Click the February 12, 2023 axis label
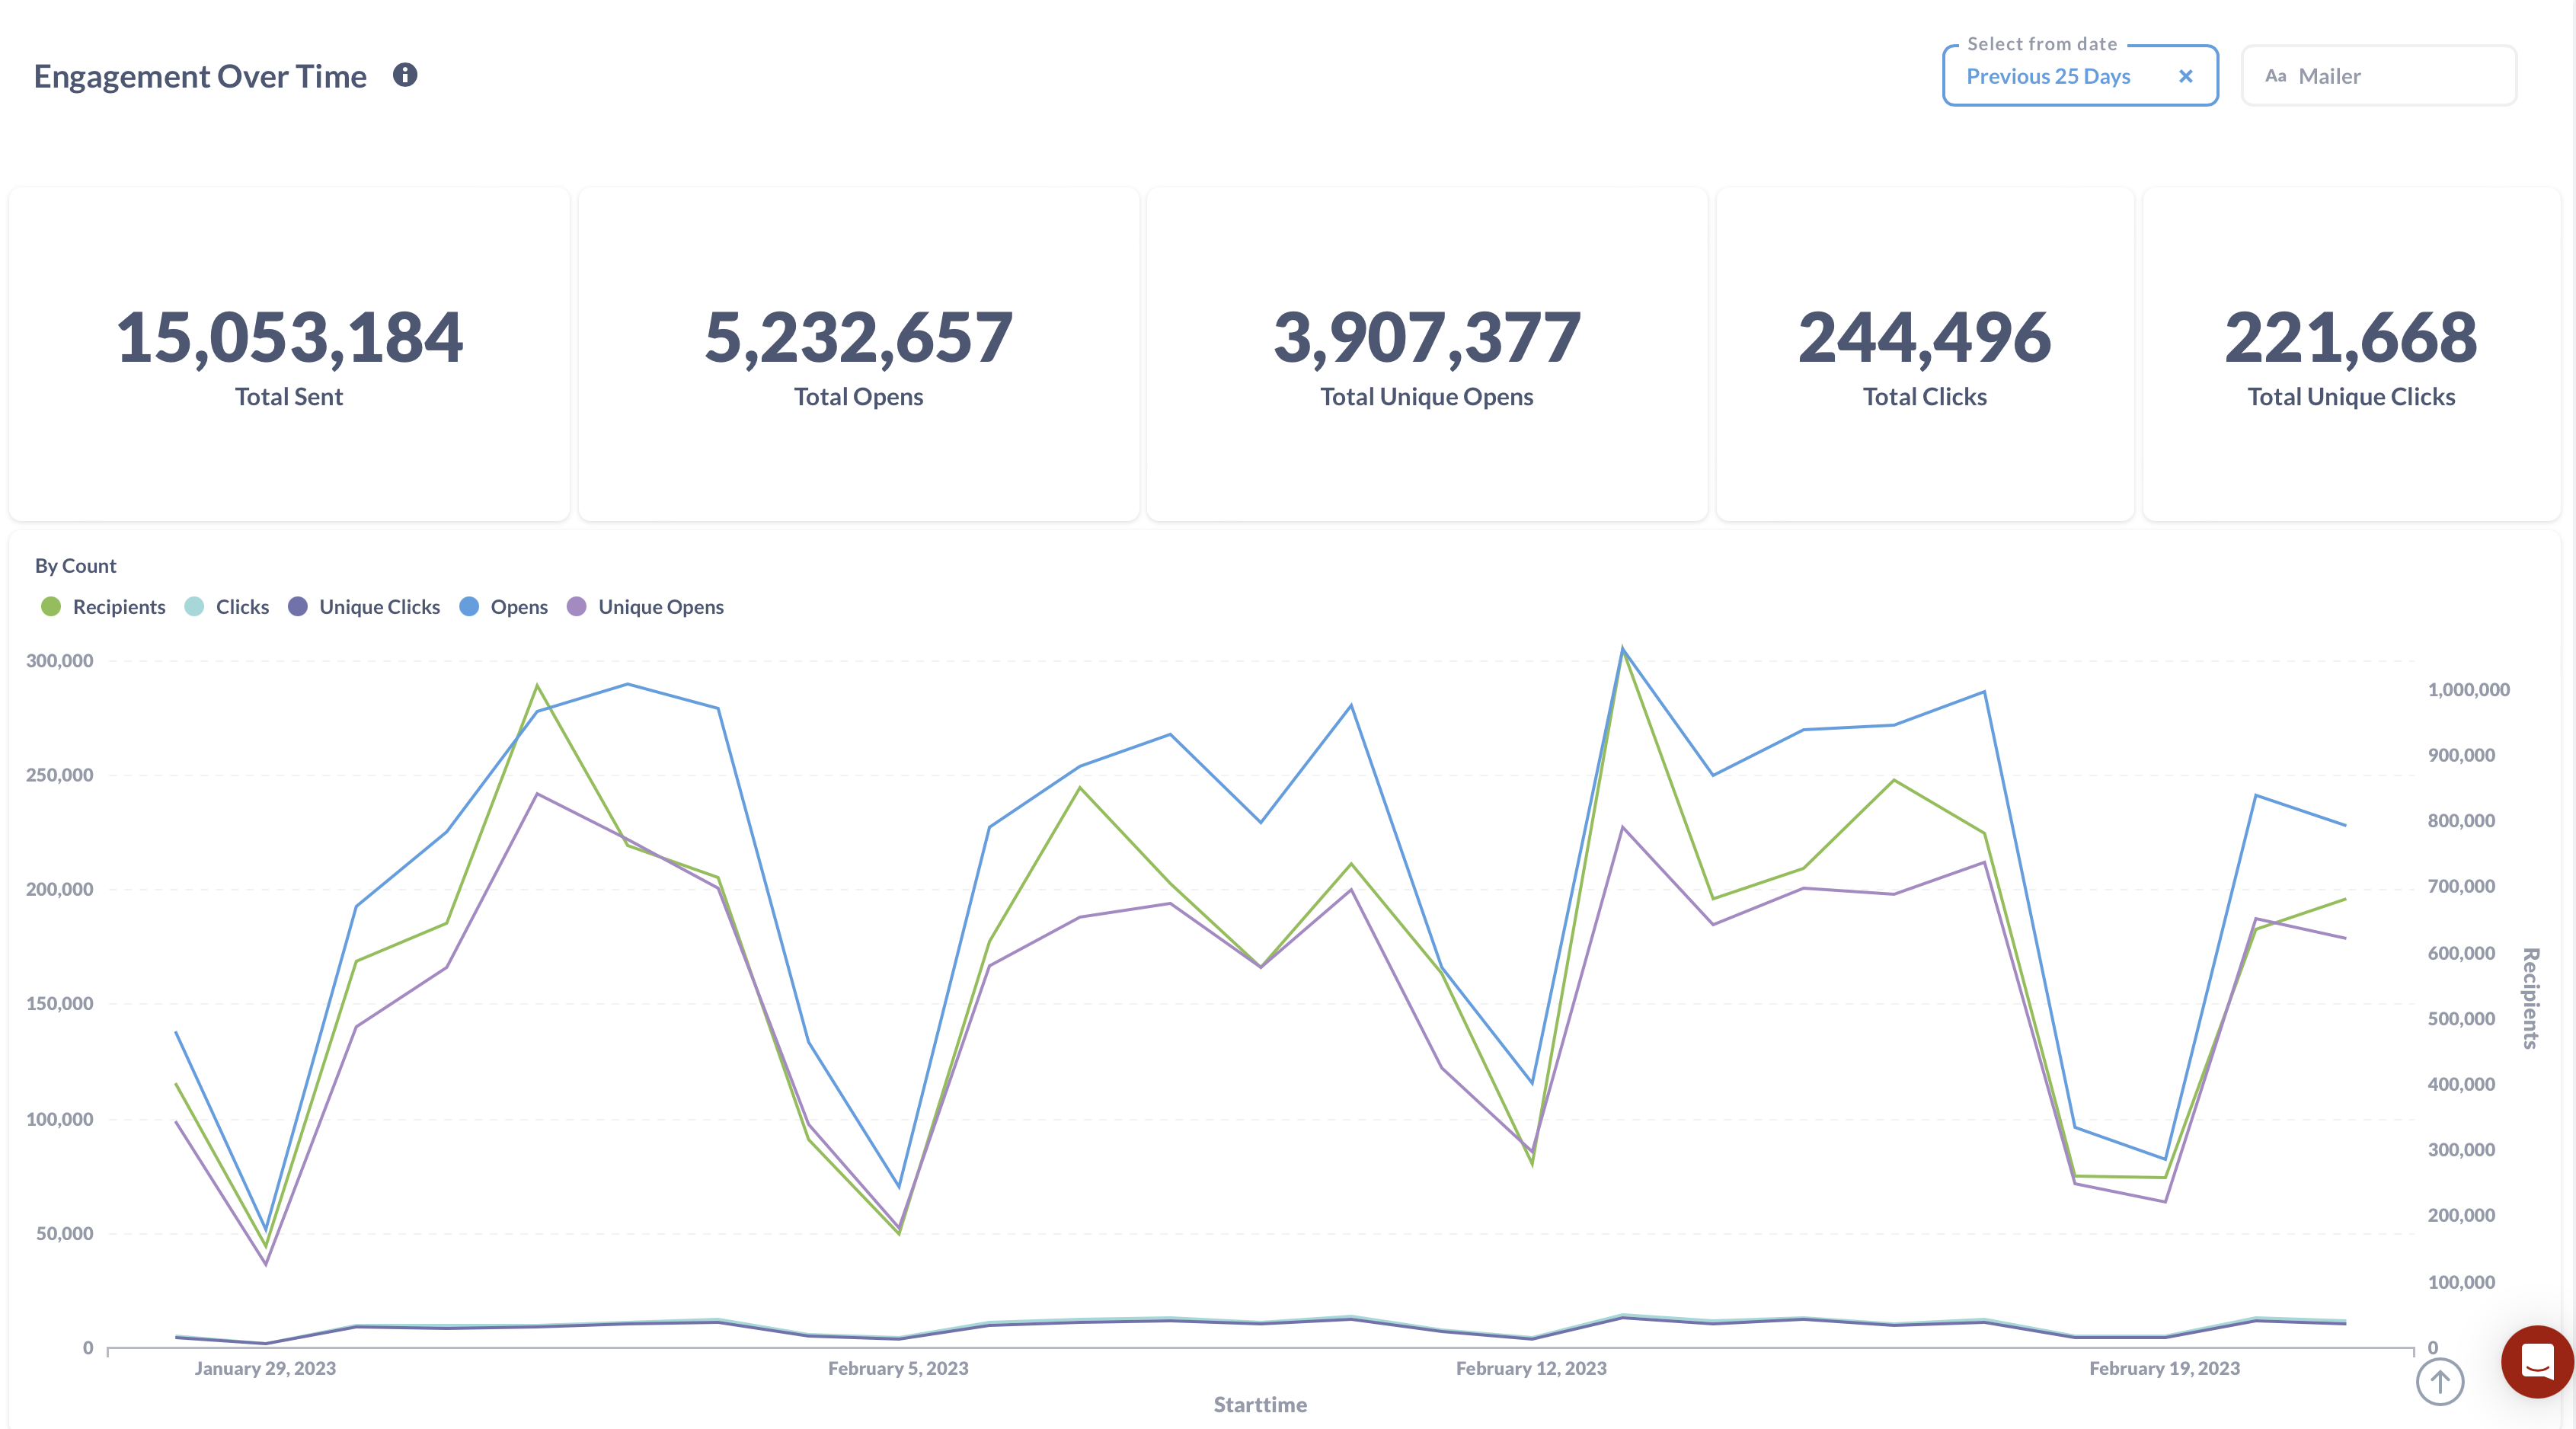Image resolution: width=2576 pixels, height=1429 pixels. [x=1531, y=1368]
